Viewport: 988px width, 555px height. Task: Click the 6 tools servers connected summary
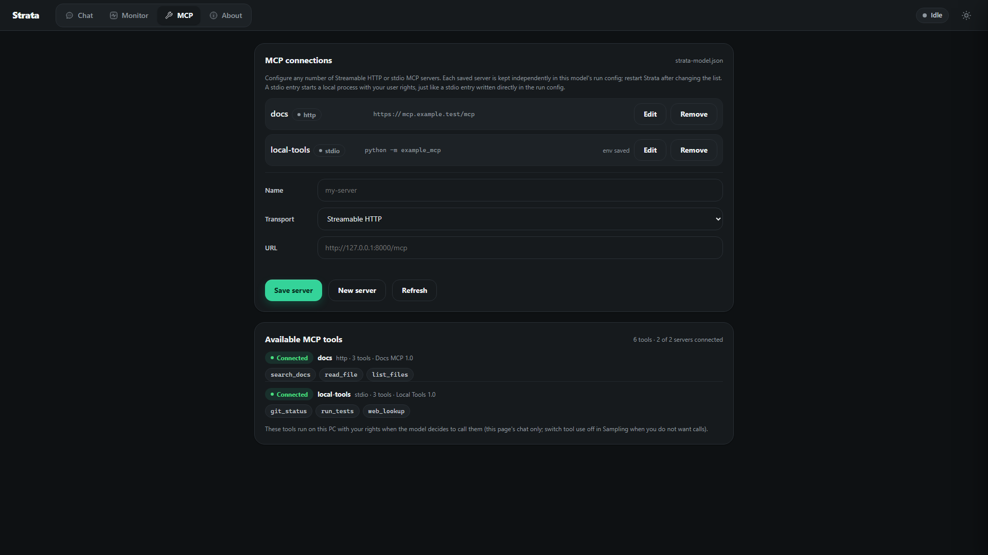[x=678, y=340]
